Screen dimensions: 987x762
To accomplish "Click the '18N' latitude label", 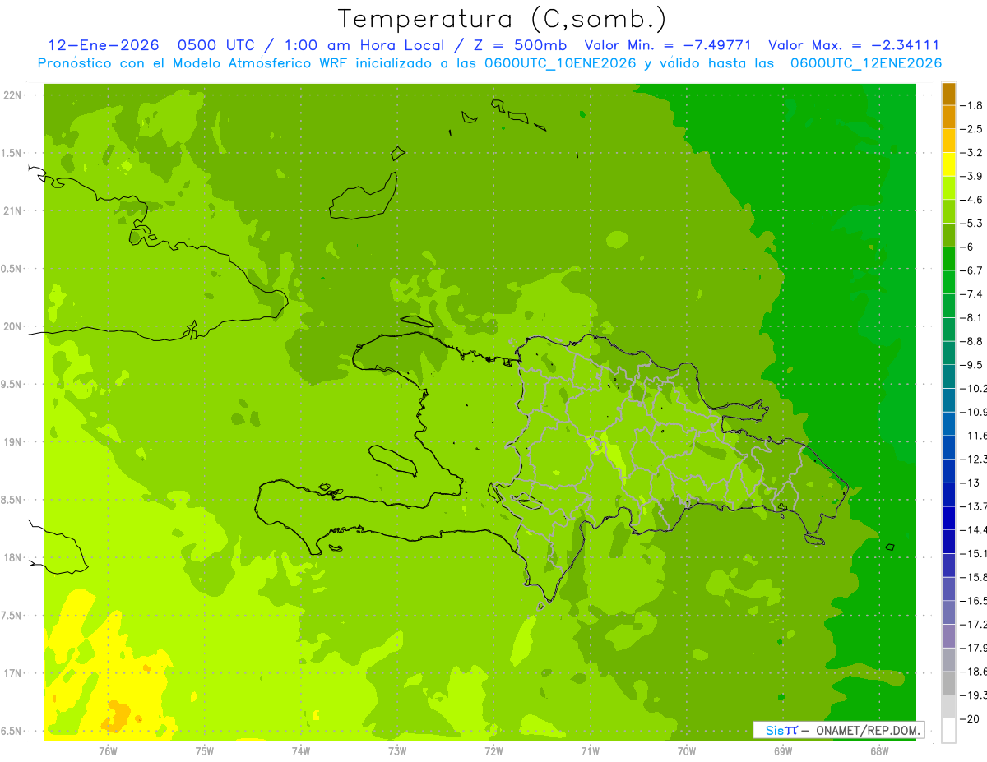I will coord(12,557).
